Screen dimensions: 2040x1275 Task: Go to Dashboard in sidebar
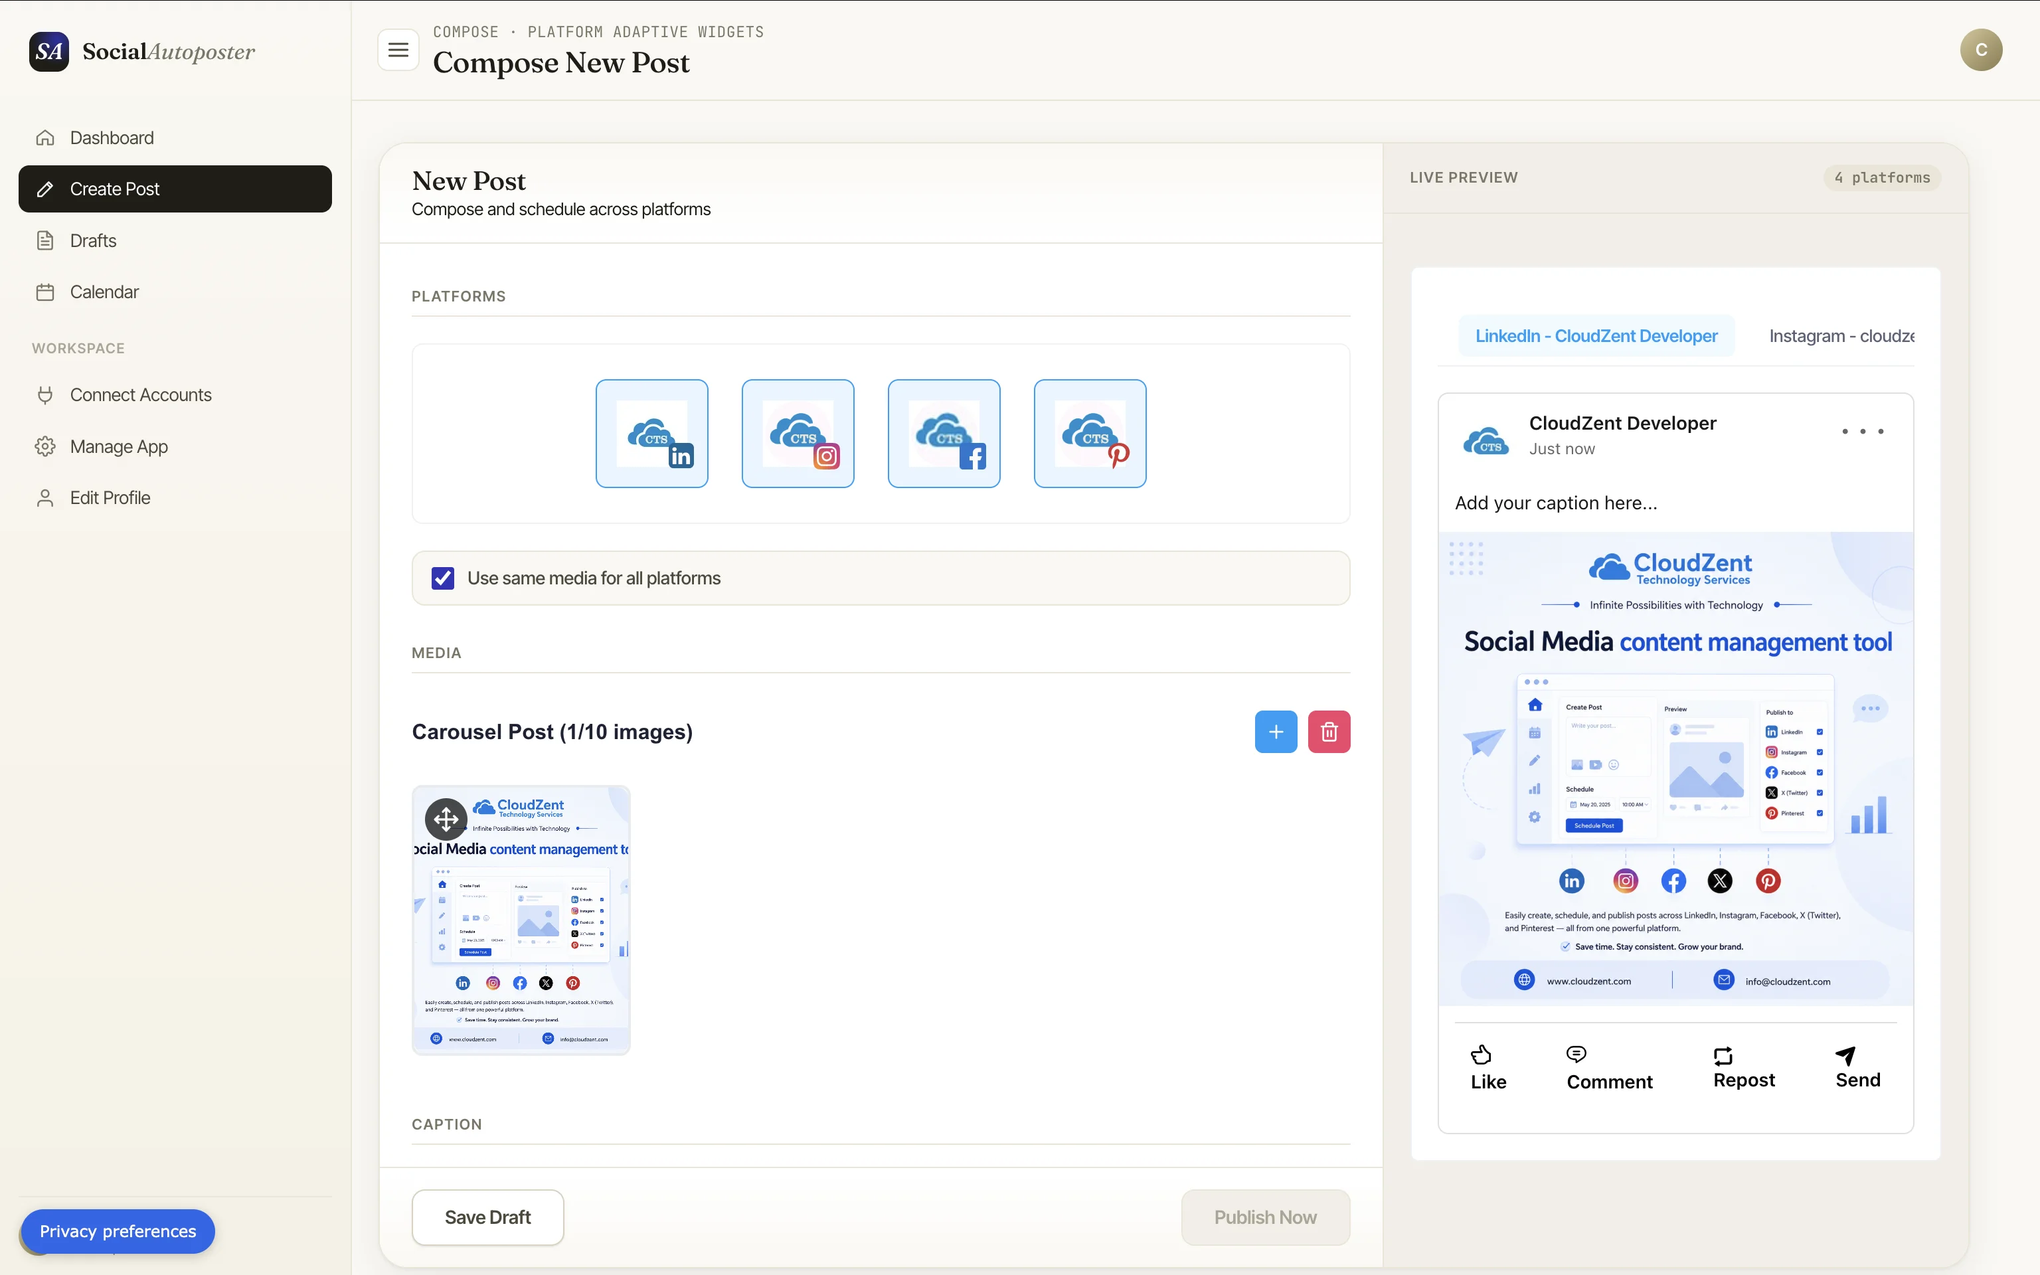click(x=175, y=137)
